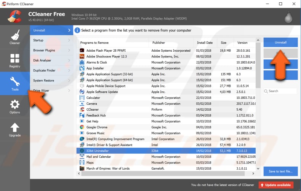Select Apple Application Support (64-bit) row
Screen dimensions: 301x191
pos(166,80)
